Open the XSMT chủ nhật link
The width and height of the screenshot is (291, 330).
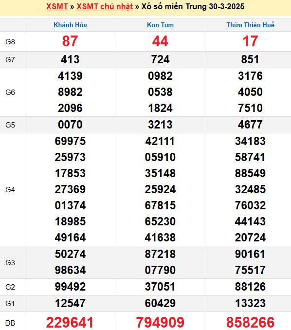(105, 7)
